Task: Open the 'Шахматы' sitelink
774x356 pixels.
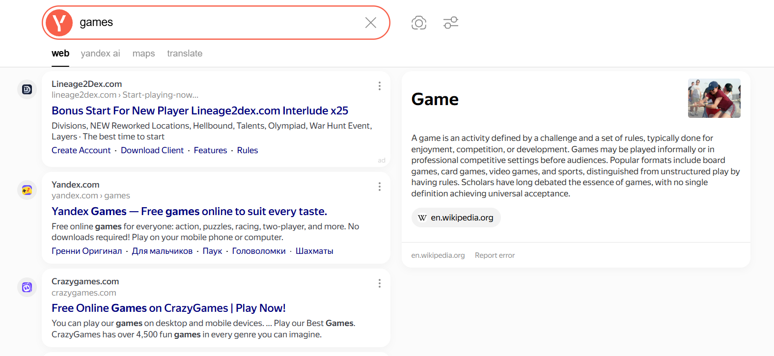Action: 314,251
